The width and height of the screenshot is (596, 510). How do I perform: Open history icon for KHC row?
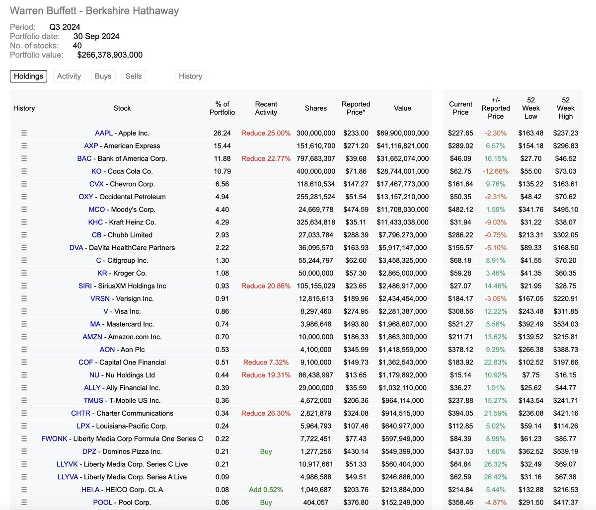click(x=24, y=222)
